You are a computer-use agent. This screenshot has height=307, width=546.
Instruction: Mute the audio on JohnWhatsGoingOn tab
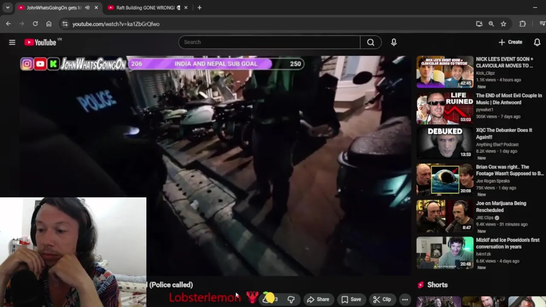click(x=87, y=8)
